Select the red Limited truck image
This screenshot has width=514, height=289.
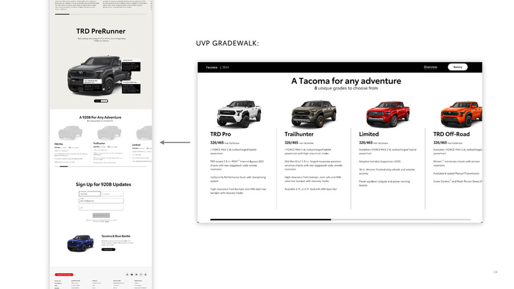388,114
